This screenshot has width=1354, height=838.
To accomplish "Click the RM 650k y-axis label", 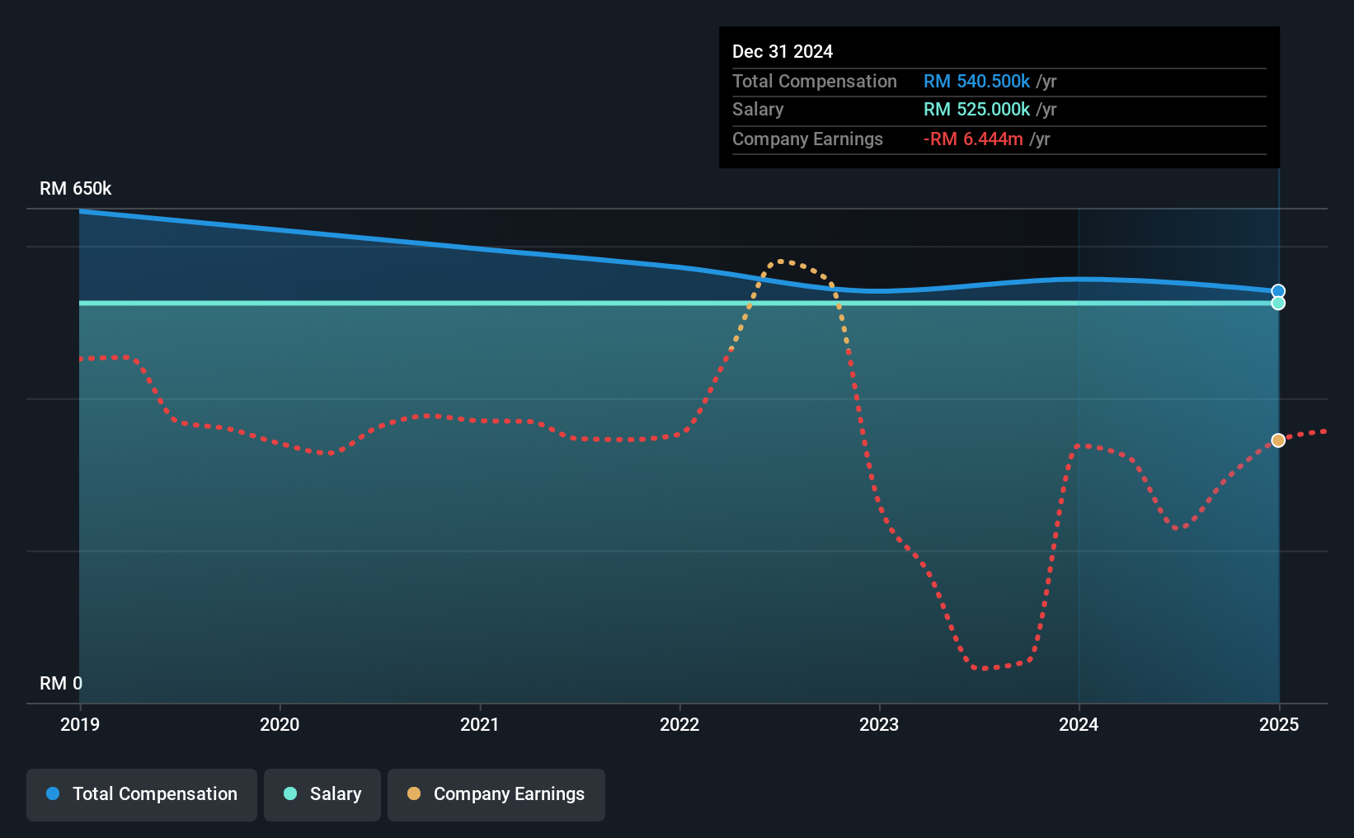I will (76, 189).
